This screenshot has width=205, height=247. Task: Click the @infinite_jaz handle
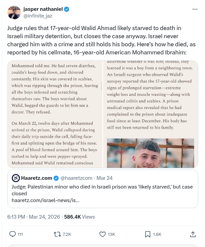pos(38,16)
